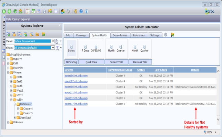This screenshot has width=222, height=137.
Task: Refresh the console using the green refresh icon
Action: pyautogui.click(x=15, y=11)
